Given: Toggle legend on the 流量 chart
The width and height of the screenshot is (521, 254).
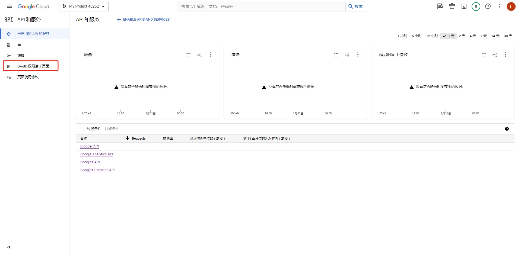Looking at the screenshot, I should 189,54.
